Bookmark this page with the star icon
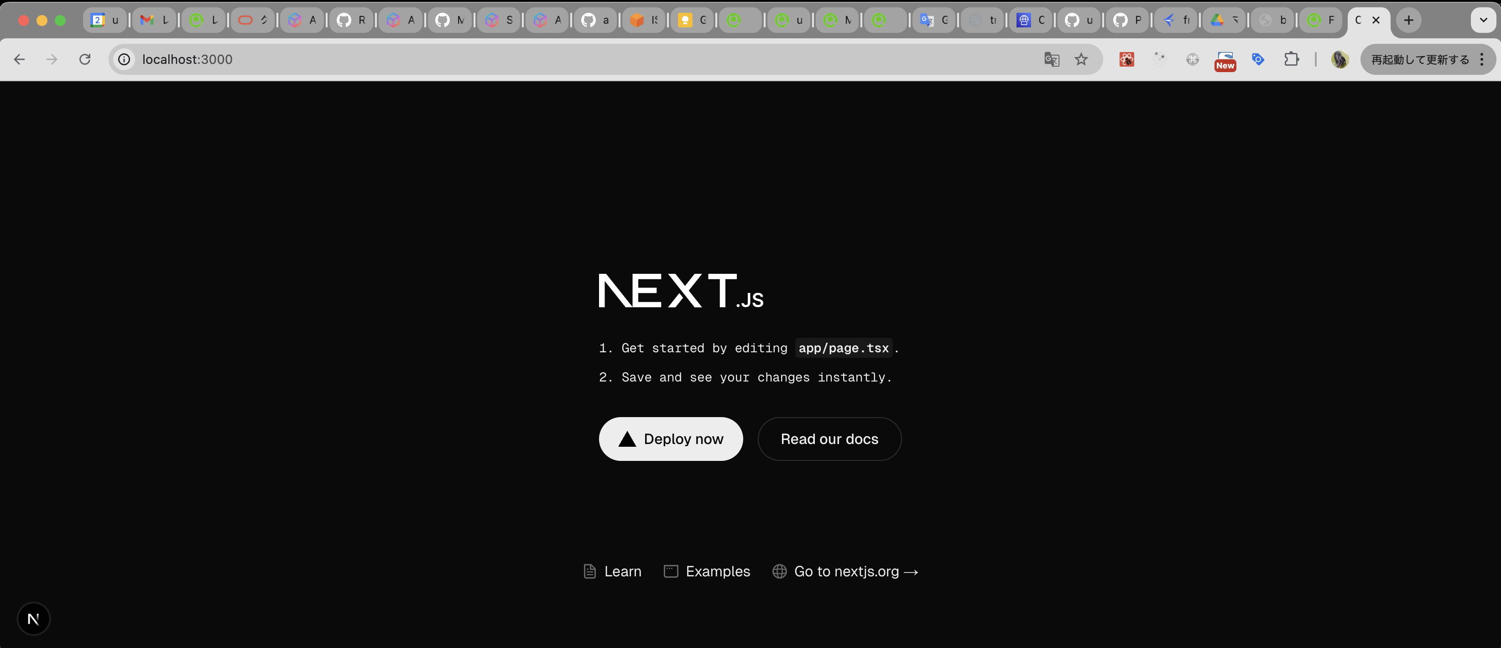 pyautogui.click(x=1081, y=59)
